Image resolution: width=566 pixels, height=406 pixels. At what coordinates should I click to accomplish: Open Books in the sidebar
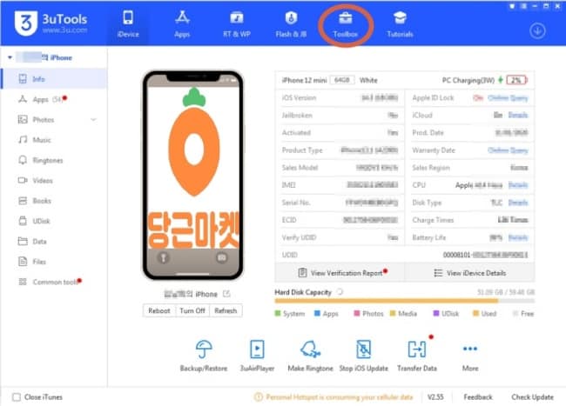(54, 201)
